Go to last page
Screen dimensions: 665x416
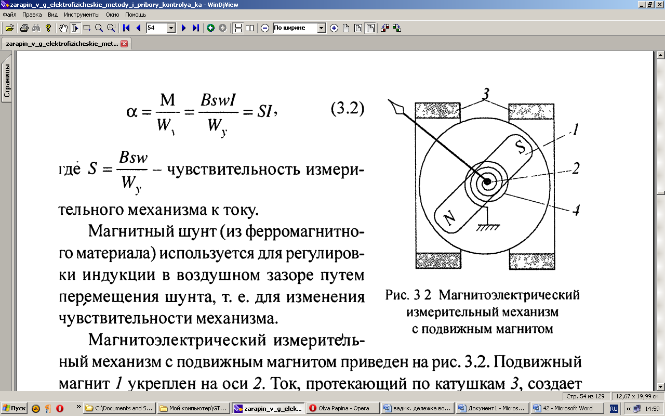[195, 28]
